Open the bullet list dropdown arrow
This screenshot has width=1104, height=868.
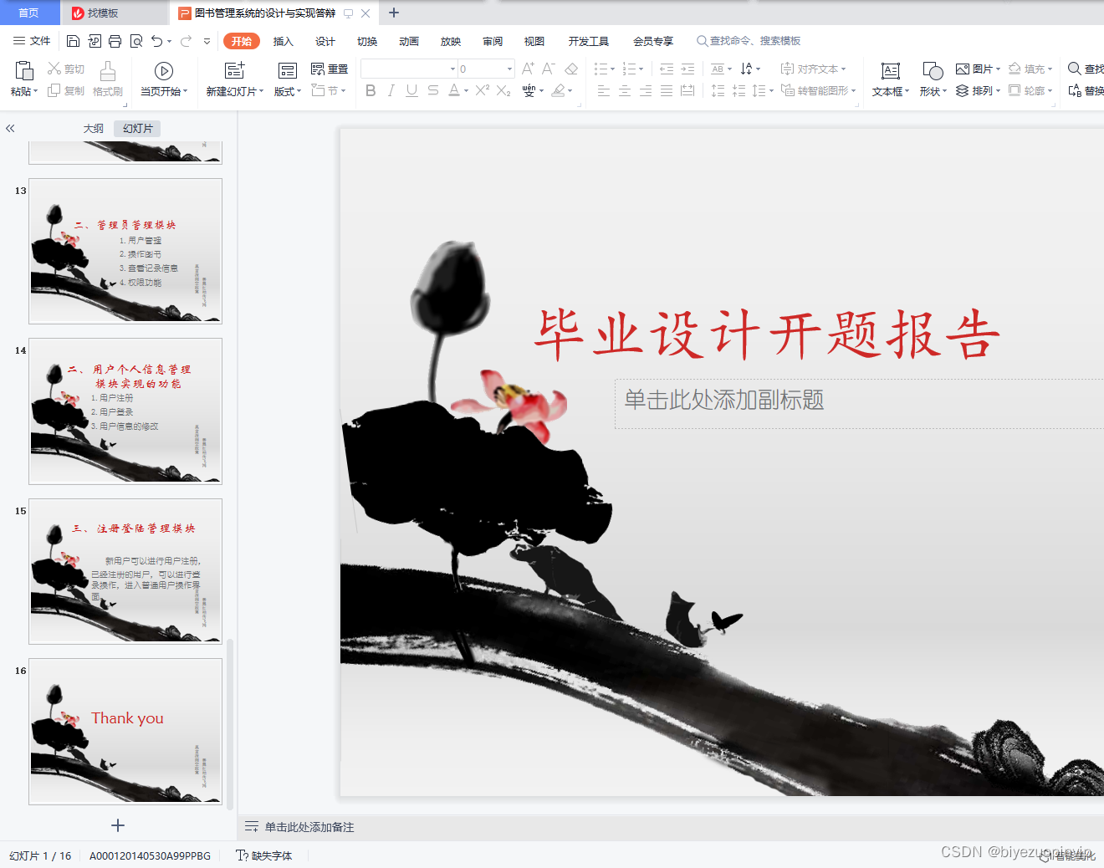pyautogui.click(x=613, y=69)
